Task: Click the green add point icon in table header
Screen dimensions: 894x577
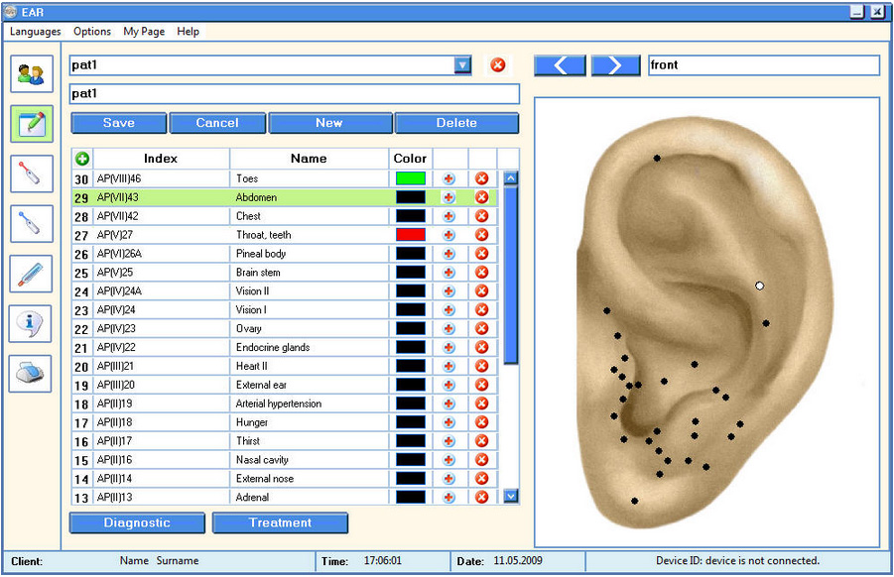Action: (82, 159)
